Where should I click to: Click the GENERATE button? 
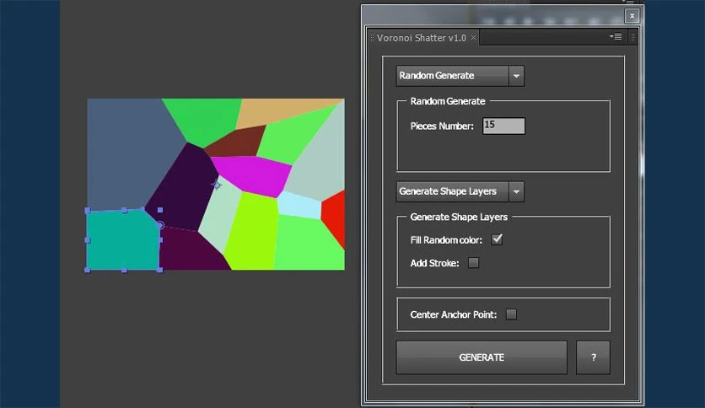[482, 357]
